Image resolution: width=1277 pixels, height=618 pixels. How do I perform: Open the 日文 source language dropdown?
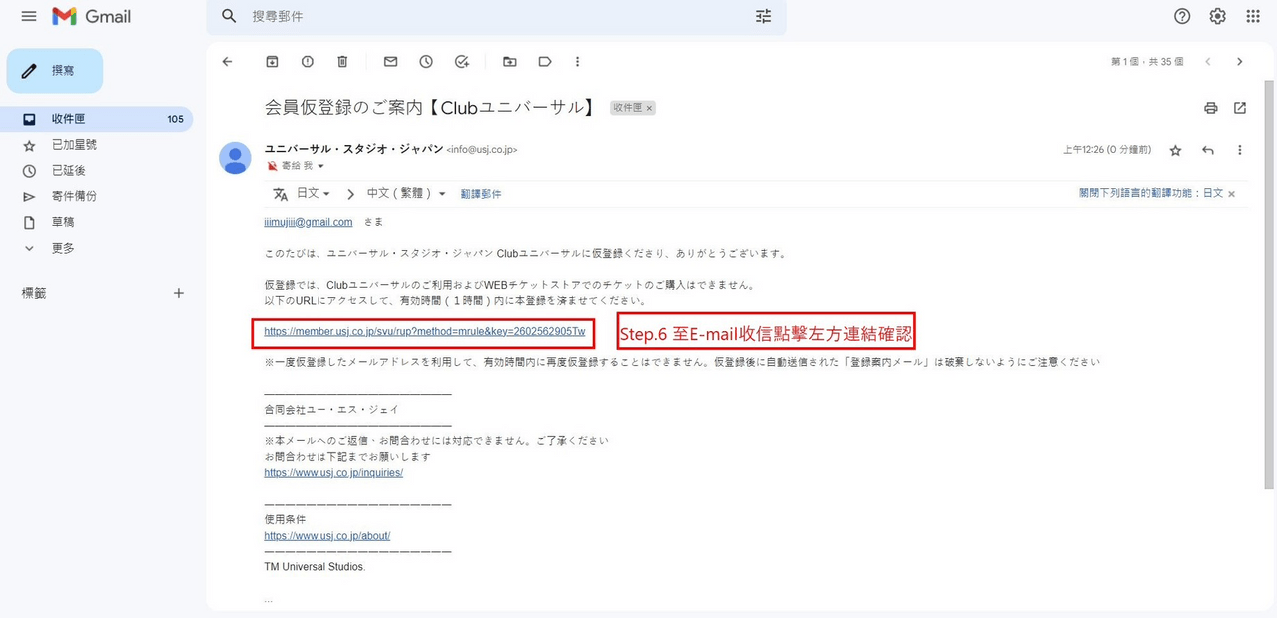pyautogui.click(x=313, y=194)
